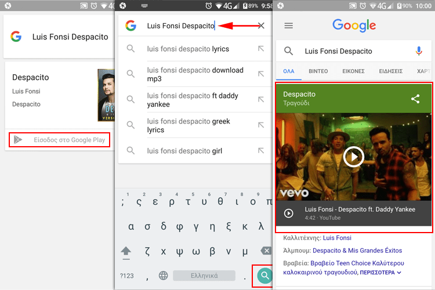The height and width of the screenshot is (290, 435).
Task: Tap the comma key on keyboard
Action: [x=147, y=278]
